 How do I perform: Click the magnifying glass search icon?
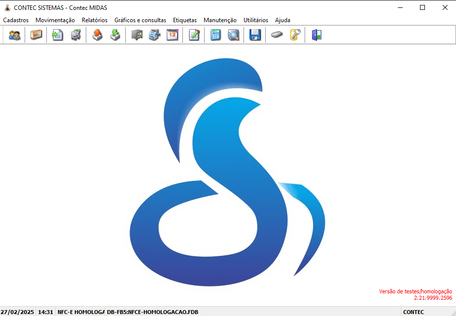[x=234, y=35]
